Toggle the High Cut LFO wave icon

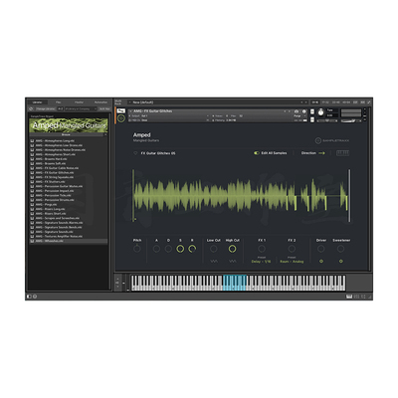233,262
